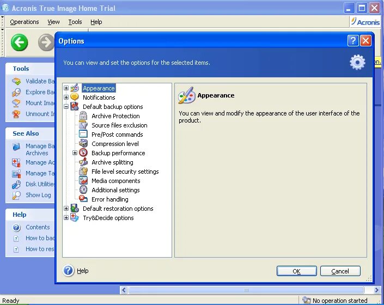Open the Show Log link
The width and height of the screenshot is (384, 305).
pos(39,195)
